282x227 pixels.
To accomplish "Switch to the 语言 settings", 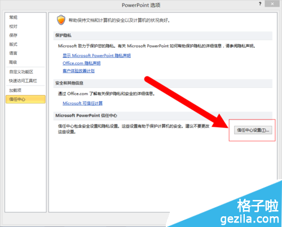I will pyautogui.click(x=14, y=53).
